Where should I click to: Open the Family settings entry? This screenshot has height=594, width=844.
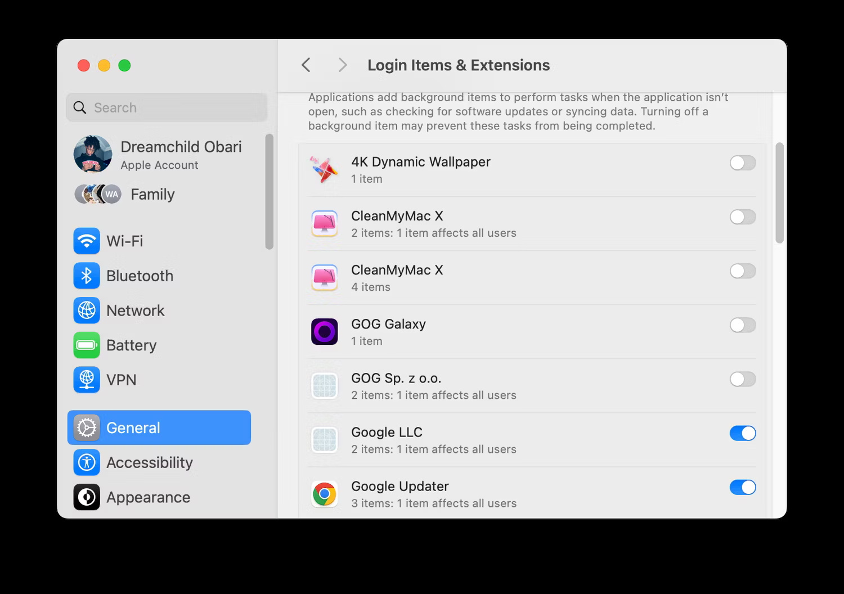[152, 194]
